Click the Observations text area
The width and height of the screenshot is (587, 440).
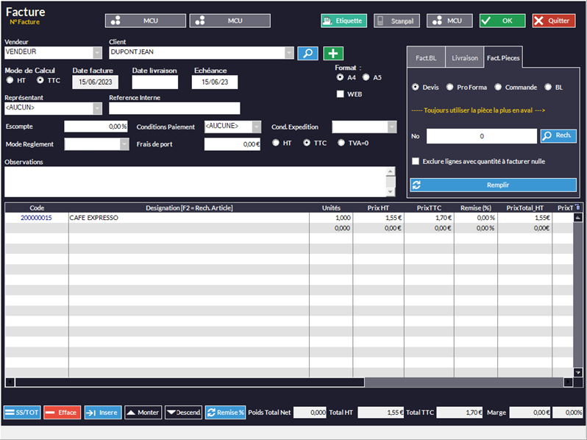click(195, 182)
